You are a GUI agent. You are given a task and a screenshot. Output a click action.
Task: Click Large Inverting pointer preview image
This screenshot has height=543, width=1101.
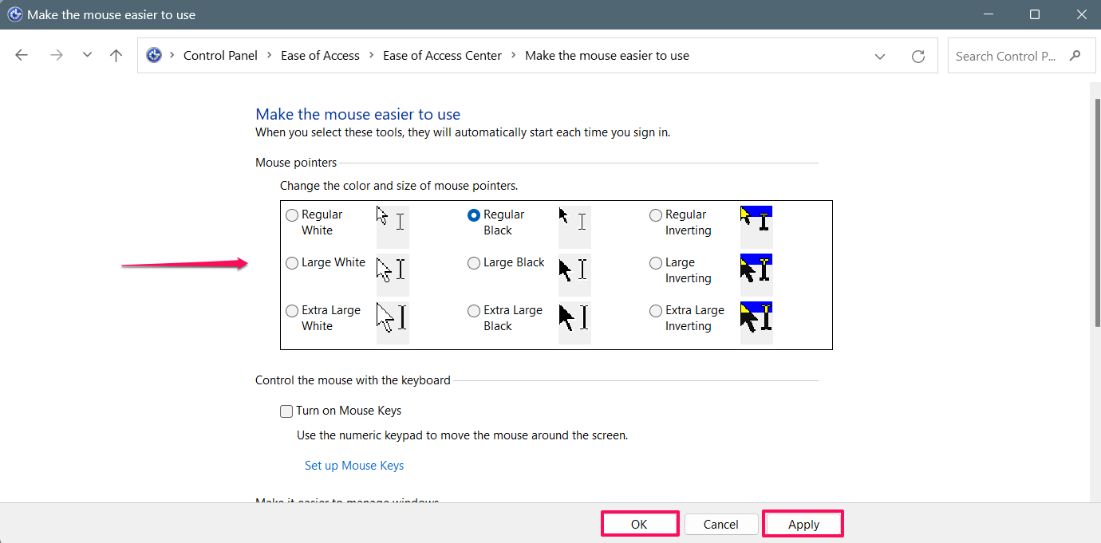pyautogui.click(x=756, y=274)
